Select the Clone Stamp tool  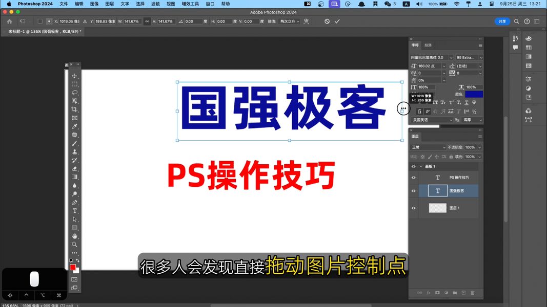point(74,152)
